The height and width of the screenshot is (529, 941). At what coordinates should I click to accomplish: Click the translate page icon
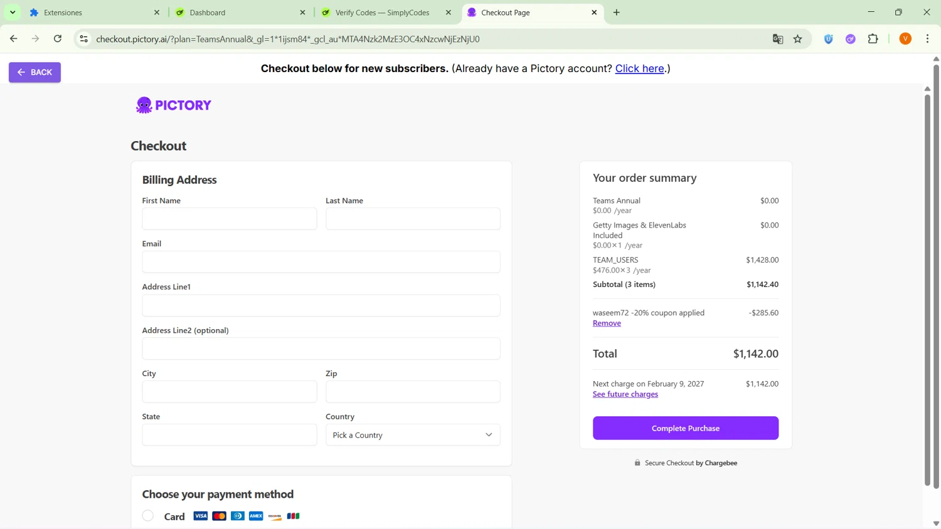coord(778,39)
